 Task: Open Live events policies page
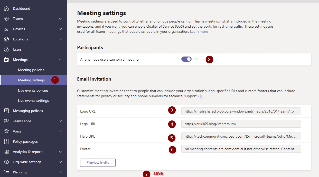pos(33,90)
